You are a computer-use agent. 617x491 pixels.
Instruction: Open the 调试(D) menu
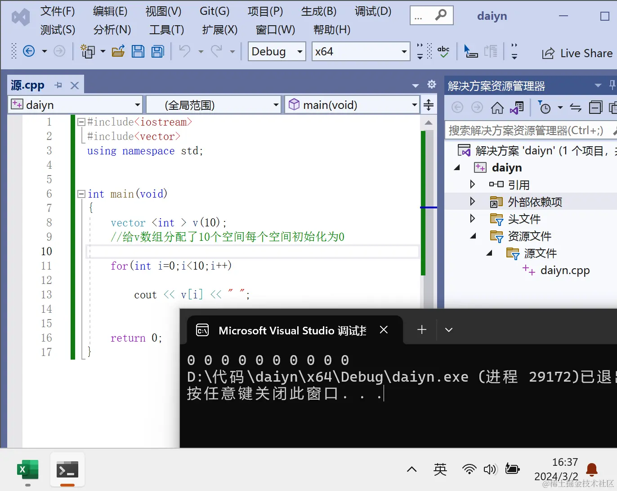point(373,11)
